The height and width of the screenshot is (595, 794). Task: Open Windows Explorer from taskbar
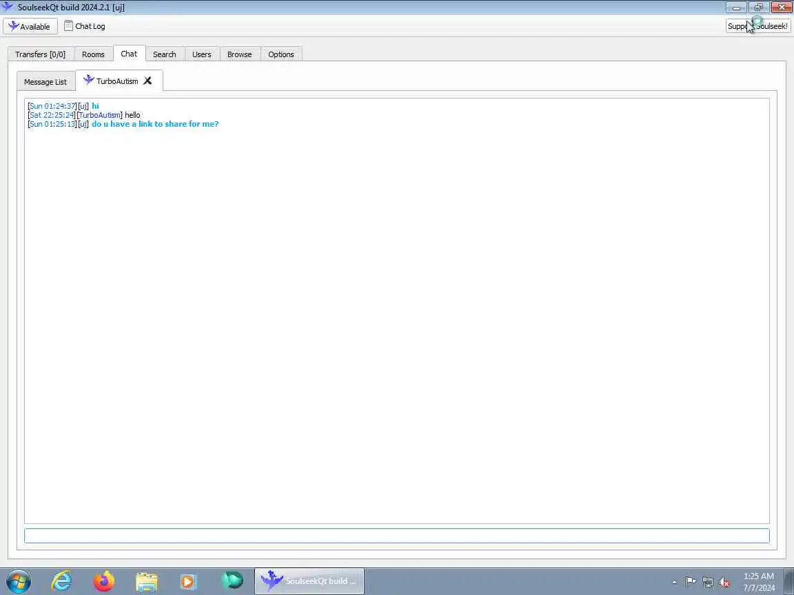[x=146, y=582]
